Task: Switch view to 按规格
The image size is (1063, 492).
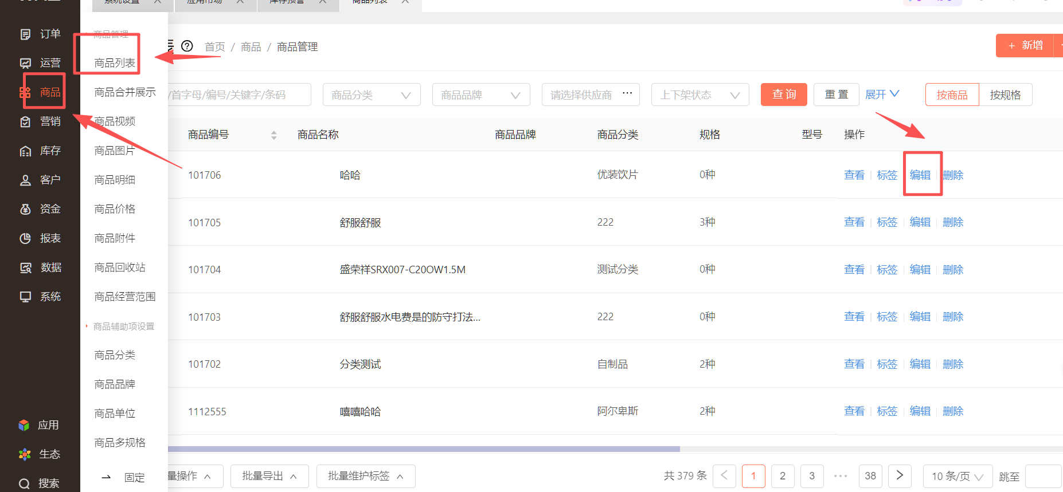Action: point(1005,95)
